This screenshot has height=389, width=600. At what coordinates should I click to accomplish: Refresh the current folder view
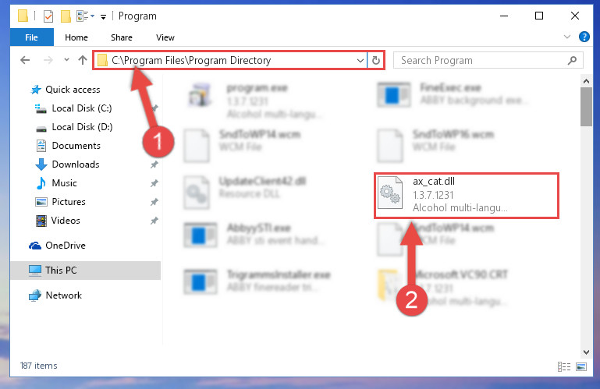coord(376,61)
